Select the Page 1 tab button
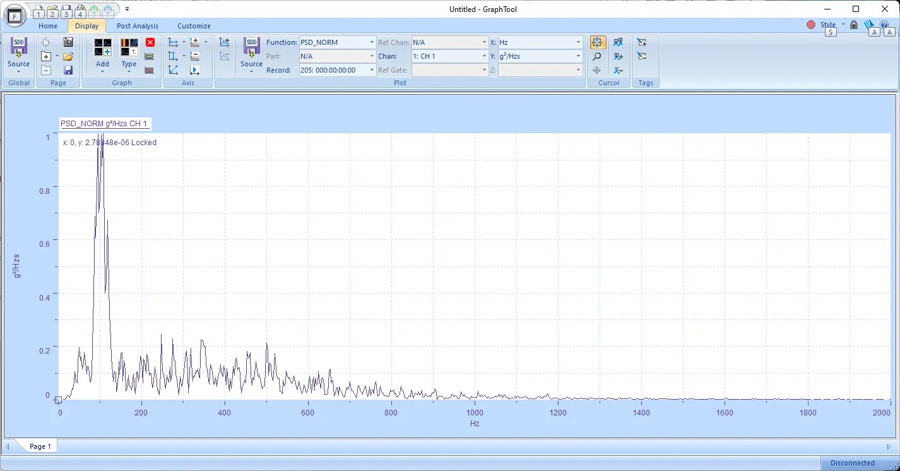This screenshot has height=471, width=900. point(39,446)
